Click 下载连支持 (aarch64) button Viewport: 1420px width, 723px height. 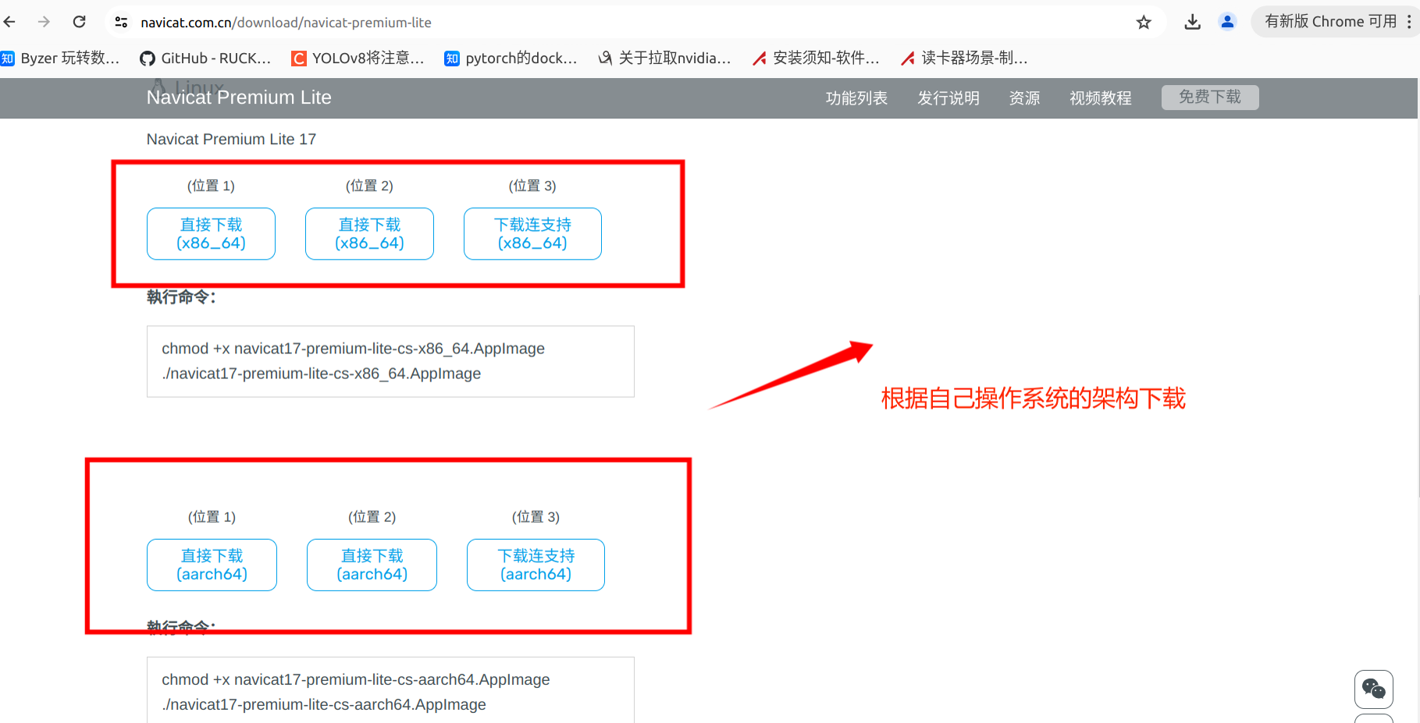[x=536, y=565]
